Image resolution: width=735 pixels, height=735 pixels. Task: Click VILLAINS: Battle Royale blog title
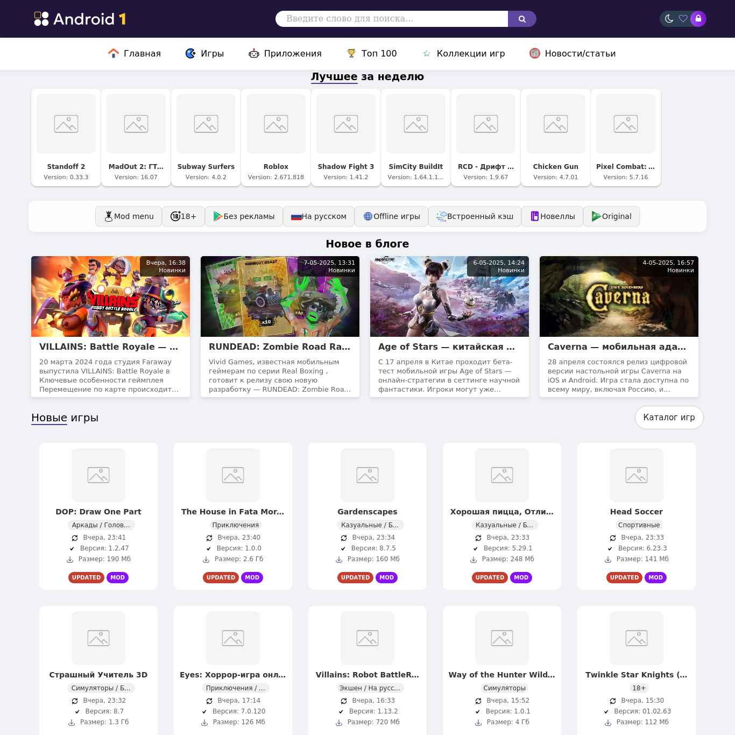(109, 347)
